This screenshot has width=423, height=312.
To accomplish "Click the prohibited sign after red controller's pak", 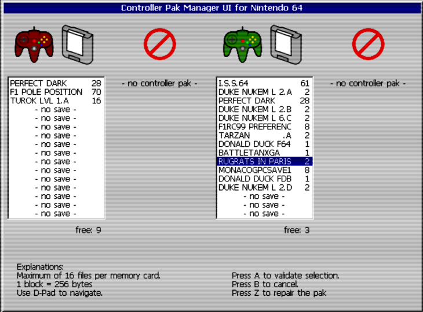I will (x=160, y=44).
